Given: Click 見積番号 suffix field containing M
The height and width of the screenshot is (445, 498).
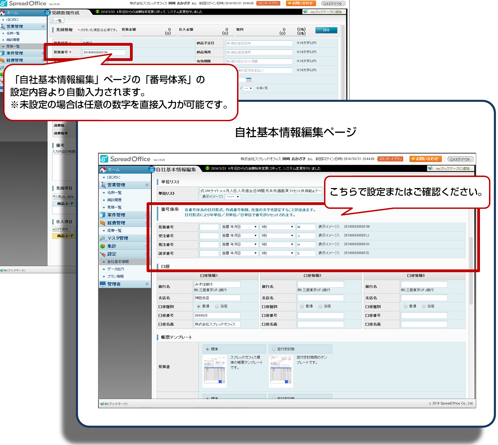Looking at the screenshot, I should (x=306, y=227).
